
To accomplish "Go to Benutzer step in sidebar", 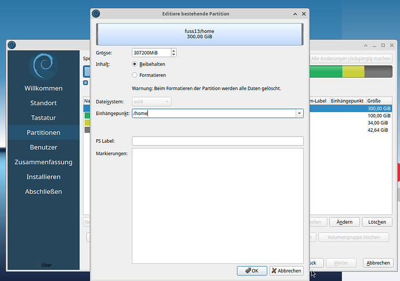I will pos(43,147).
